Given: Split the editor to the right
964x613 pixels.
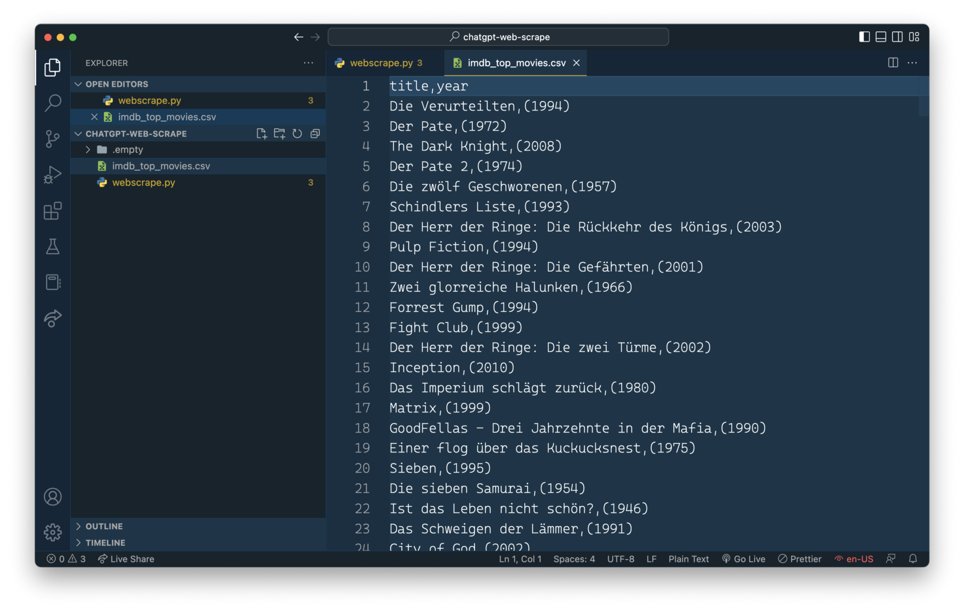Looking at the screenshot, I should 893,62.
